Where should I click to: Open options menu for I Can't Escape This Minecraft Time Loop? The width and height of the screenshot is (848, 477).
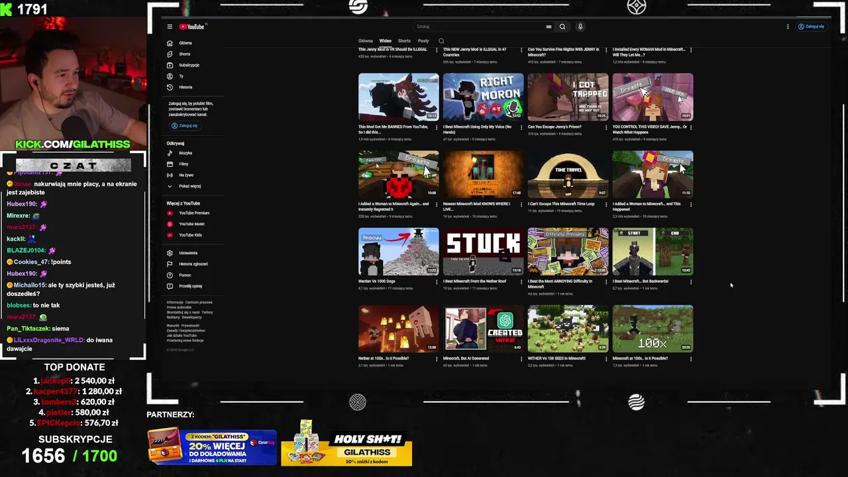606,204
